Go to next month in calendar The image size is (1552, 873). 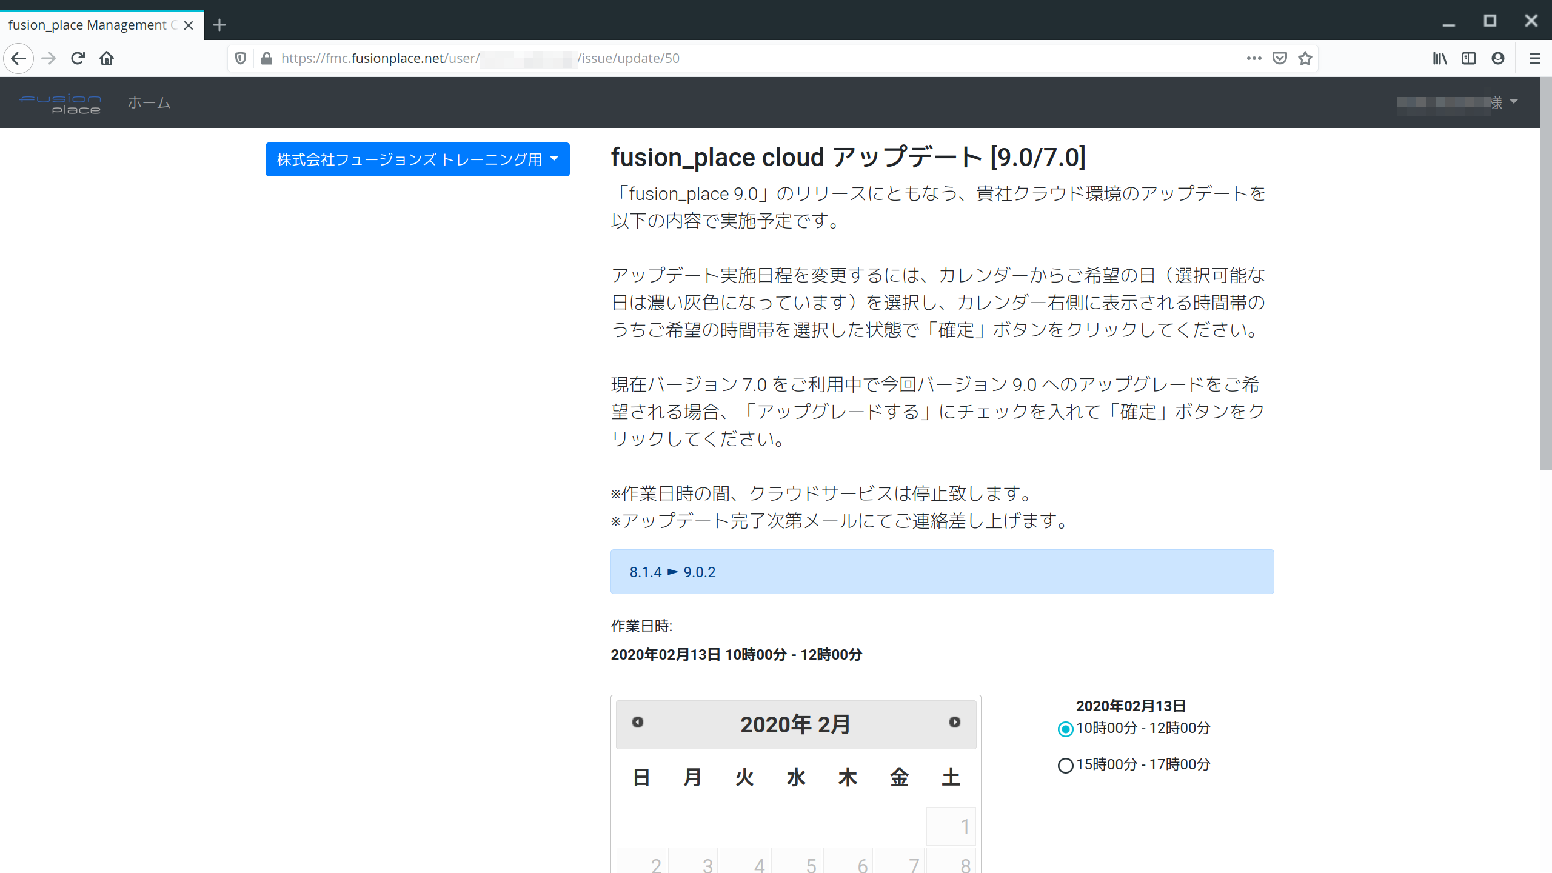(x=955, y=722)
